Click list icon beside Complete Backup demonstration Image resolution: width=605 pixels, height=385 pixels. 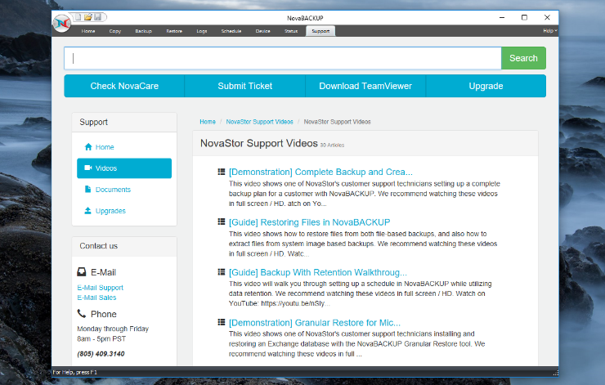tap(222, 172)
